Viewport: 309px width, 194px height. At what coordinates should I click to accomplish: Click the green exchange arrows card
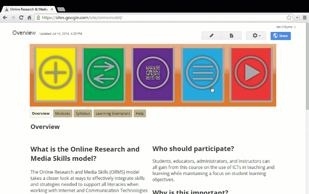pyautogui.click(x=104, y=75)
